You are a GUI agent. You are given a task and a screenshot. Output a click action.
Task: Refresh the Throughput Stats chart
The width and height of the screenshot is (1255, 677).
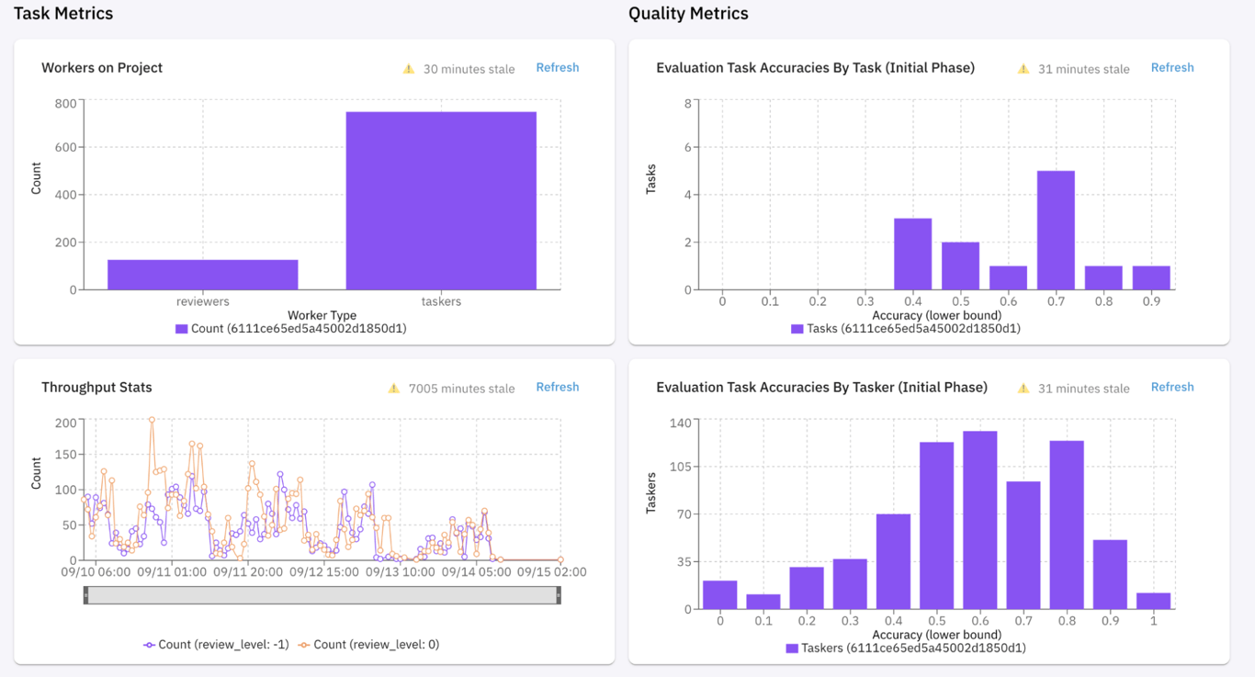557,388
